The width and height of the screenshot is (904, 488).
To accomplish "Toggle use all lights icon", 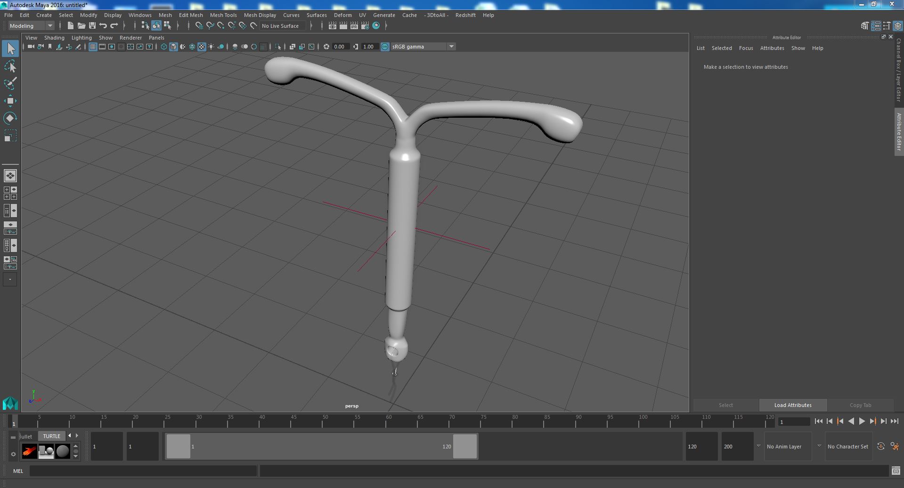I will point(211,47).
